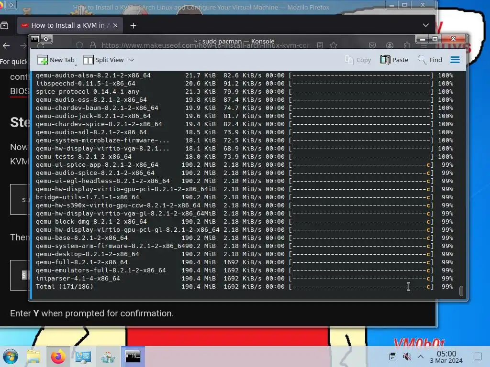Screen dimensions: 490x367
Task: Click the 'qemu-block-dmg-8.2.1-2-x86_64' line
Action: [245, 222]
